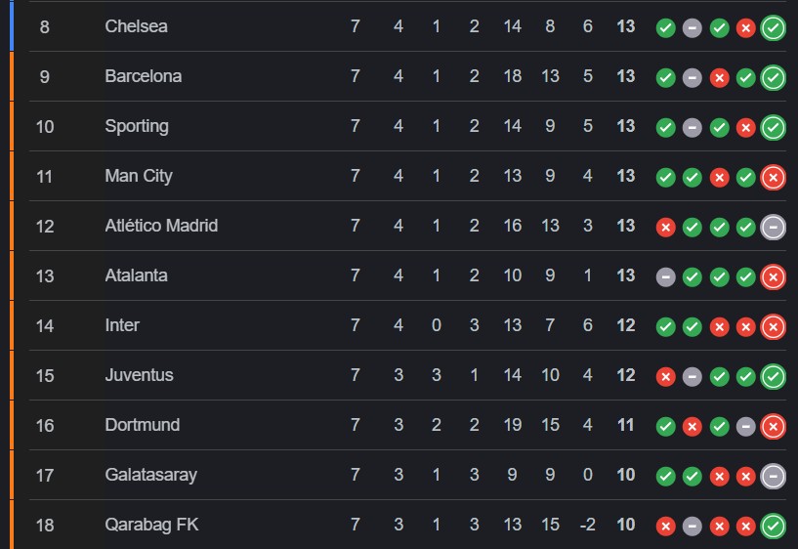This screenshot has height=549, width=798.
Task: Open the Qarabag FK team page
Action: [x=151, y=525]
